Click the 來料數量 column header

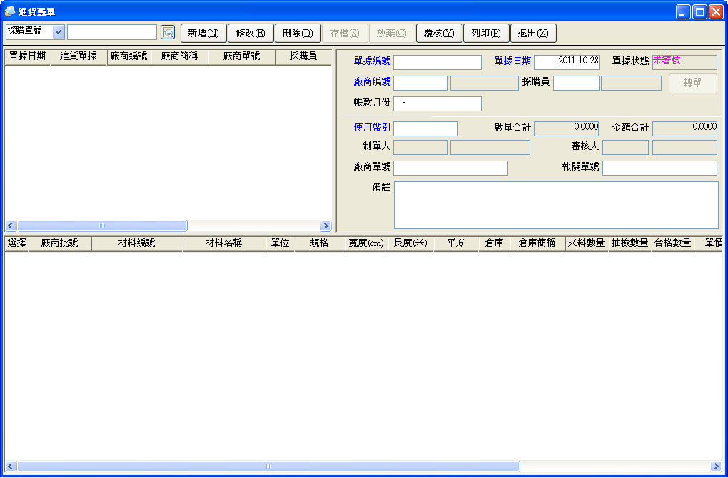587,243
